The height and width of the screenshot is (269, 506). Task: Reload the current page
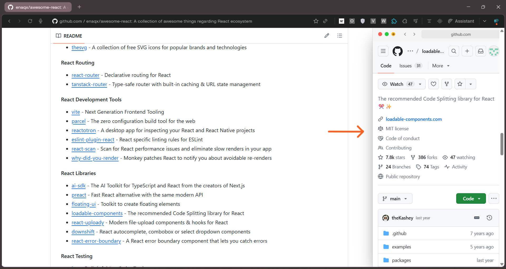point(30,21)
